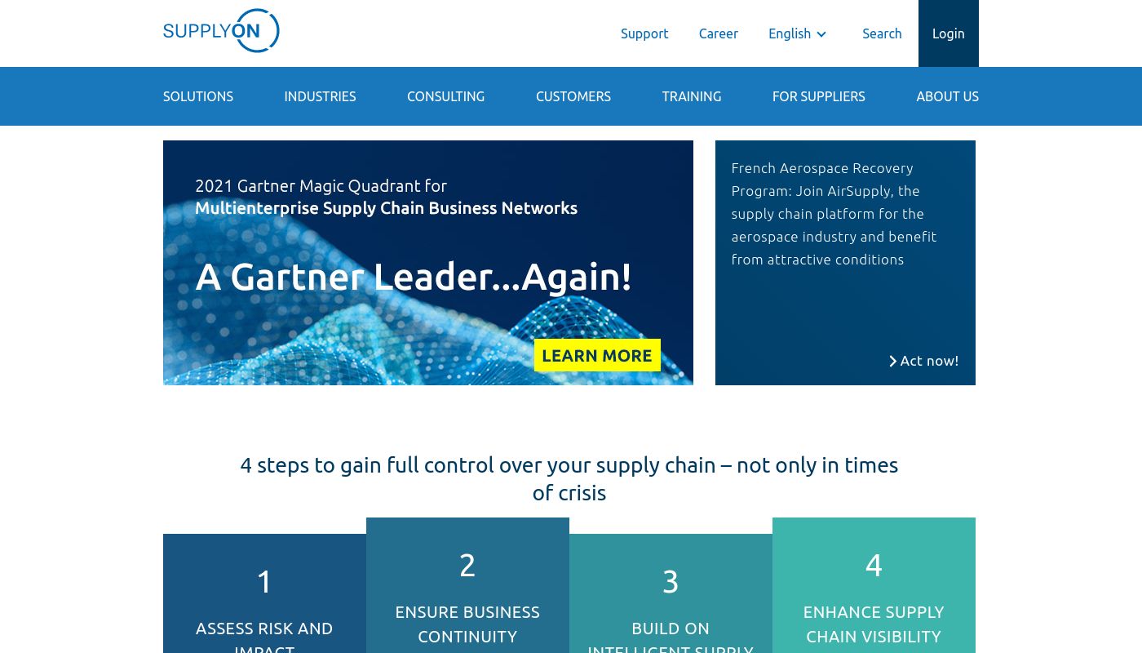Viewport: 1142px width, 653px height.
Task: Select step 1 Assess Risk and Impact
Action: point(264,593)
